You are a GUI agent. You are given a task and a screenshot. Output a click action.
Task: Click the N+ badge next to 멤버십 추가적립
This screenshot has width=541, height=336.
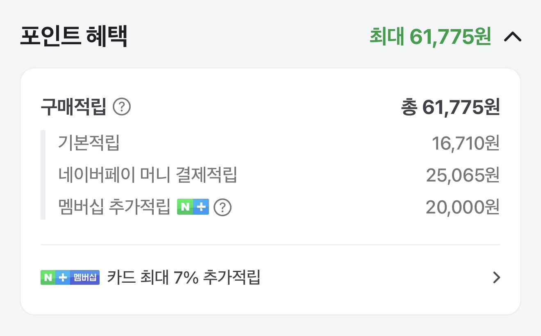[x=193, y=207]
